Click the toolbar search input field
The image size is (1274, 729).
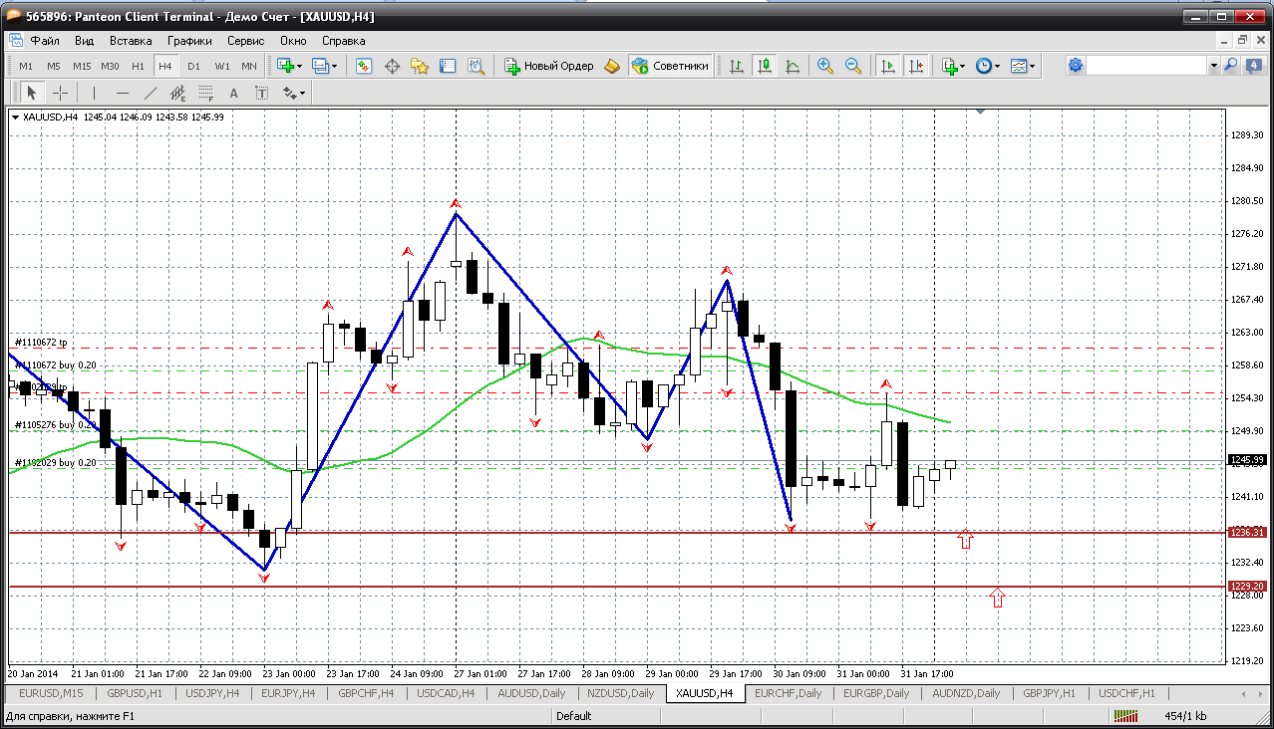(x=1146, y=66)
